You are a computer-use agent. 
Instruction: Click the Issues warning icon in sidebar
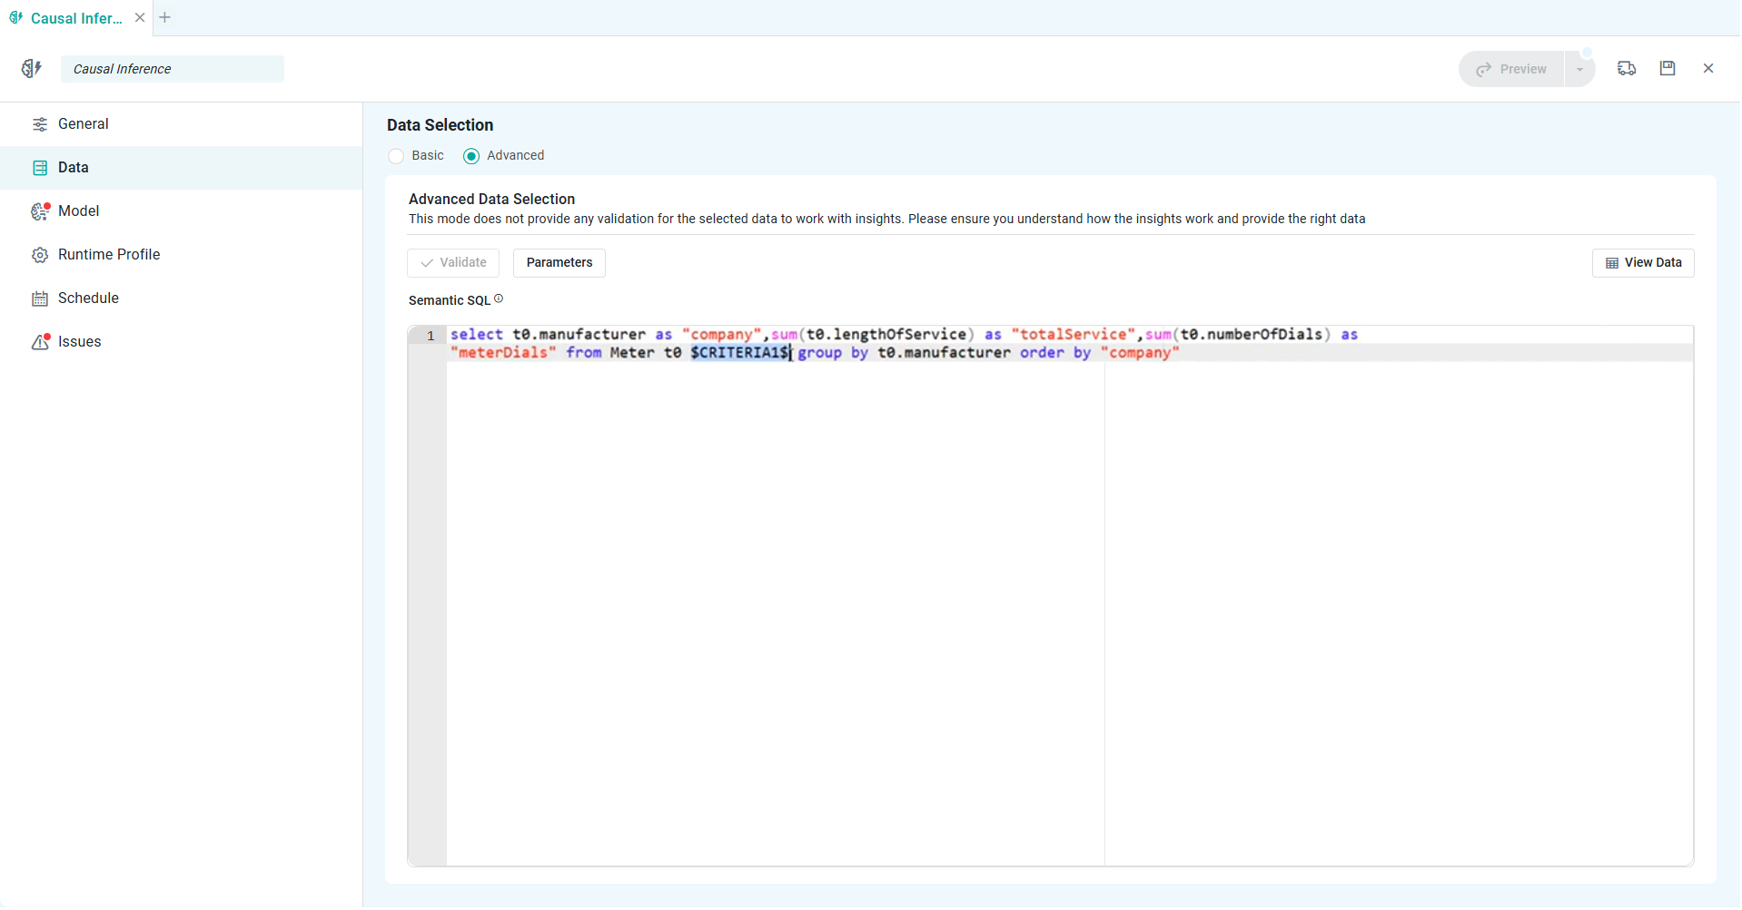40,342
